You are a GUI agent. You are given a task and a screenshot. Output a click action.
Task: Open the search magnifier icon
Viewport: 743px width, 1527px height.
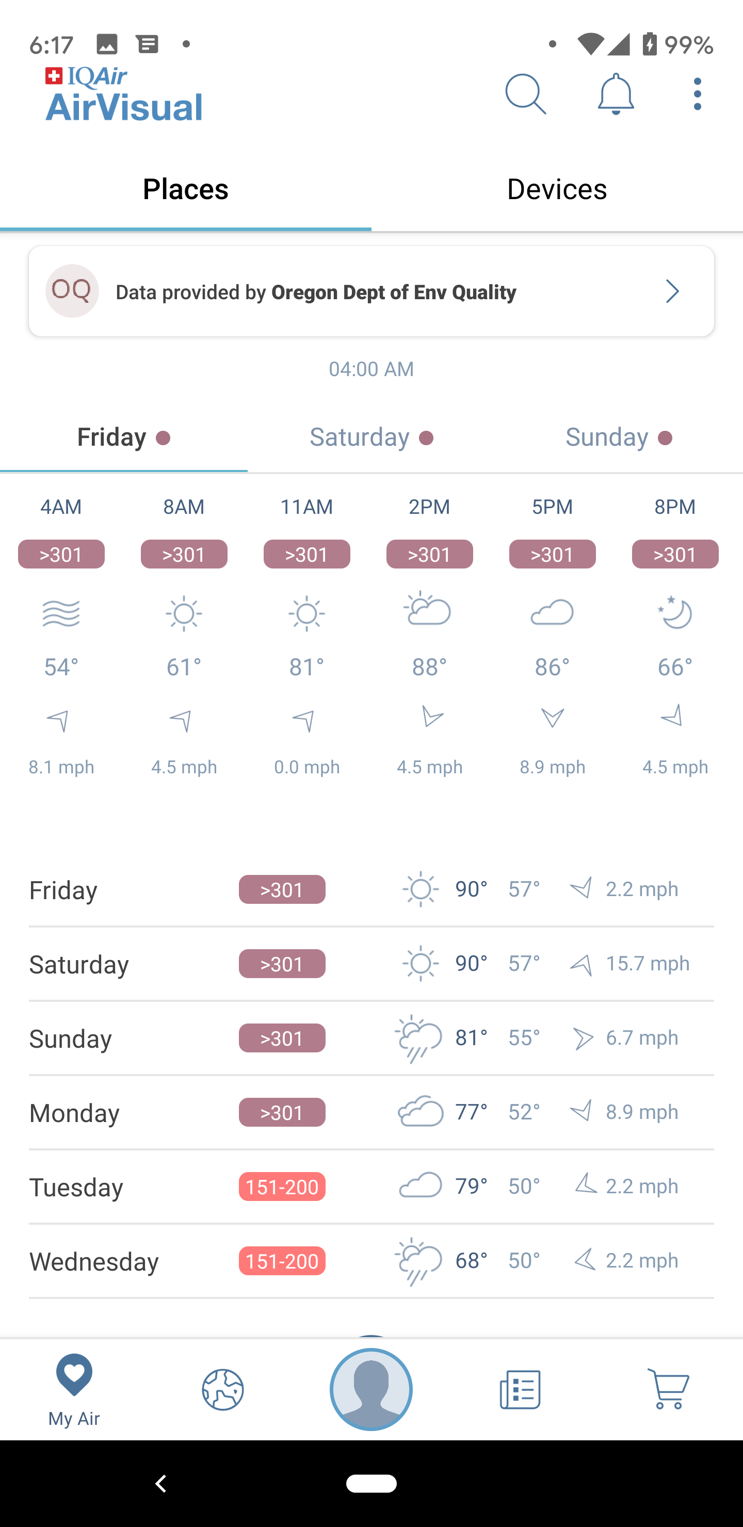coord(525,94)
